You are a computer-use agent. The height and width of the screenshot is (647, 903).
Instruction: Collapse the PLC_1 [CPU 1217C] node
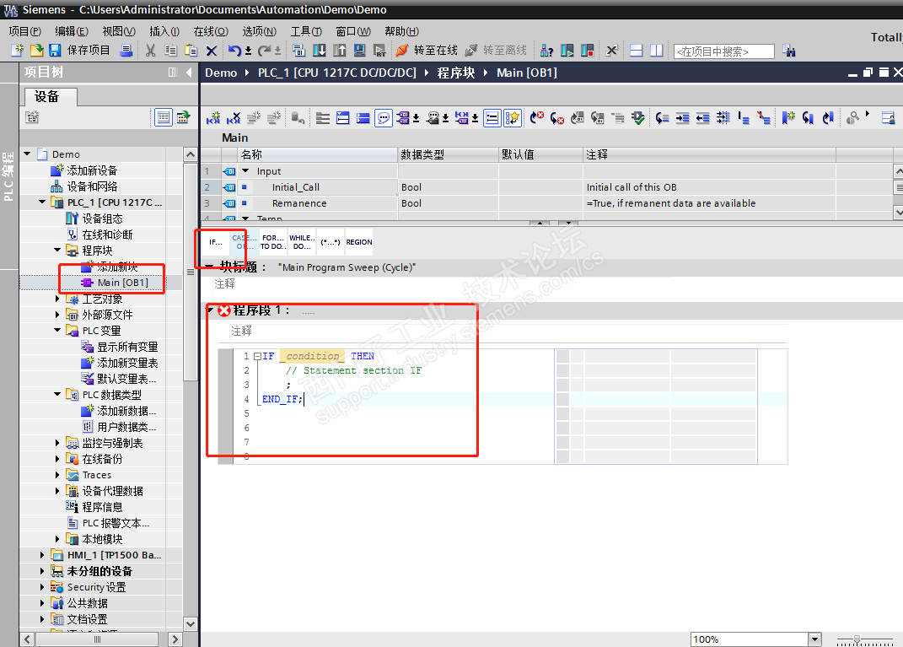42,202
